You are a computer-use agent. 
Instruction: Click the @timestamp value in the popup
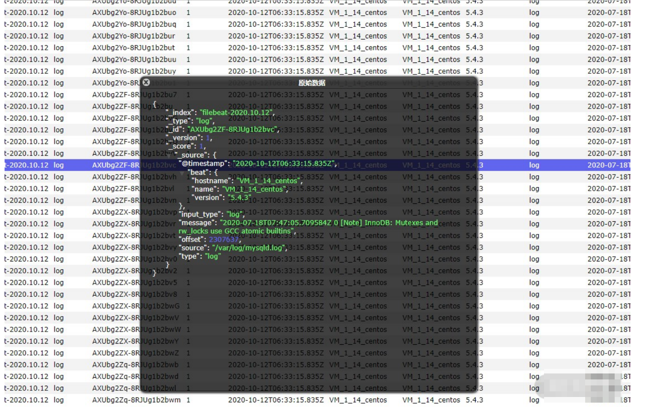tap(284, 163)
